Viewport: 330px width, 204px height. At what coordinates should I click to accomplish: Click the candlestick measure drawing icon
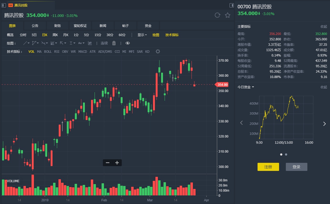pos(90,43)
